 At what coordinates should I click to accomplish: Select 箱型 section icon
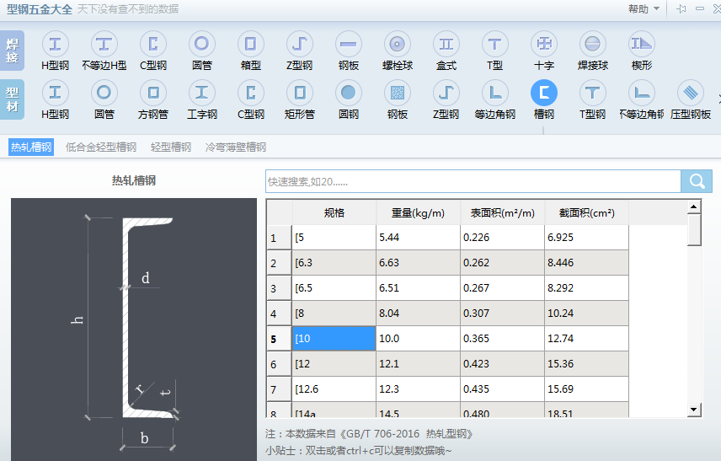tap(251, 44)
